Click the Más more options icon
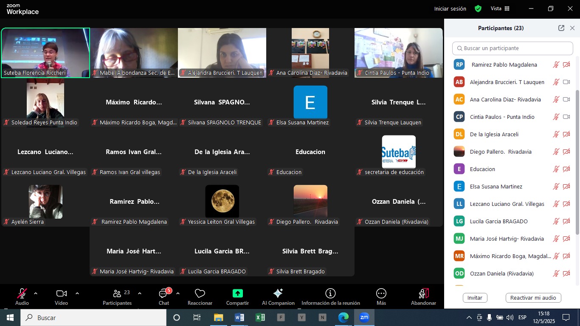The image size is (580, 326). click(381, 293)
